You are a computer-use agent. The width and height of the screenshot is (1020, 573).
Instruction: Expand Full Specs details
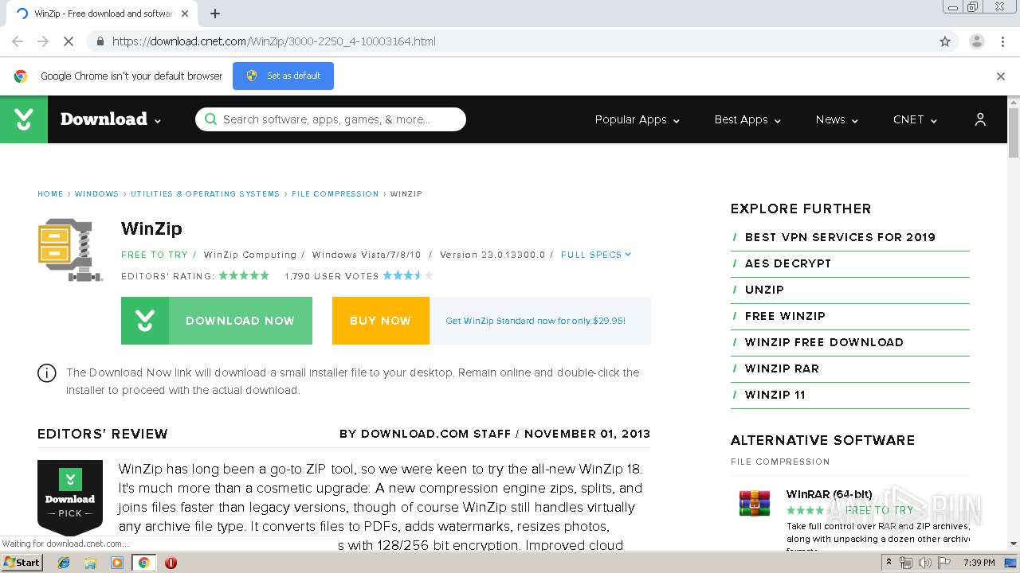pos(596,255)
